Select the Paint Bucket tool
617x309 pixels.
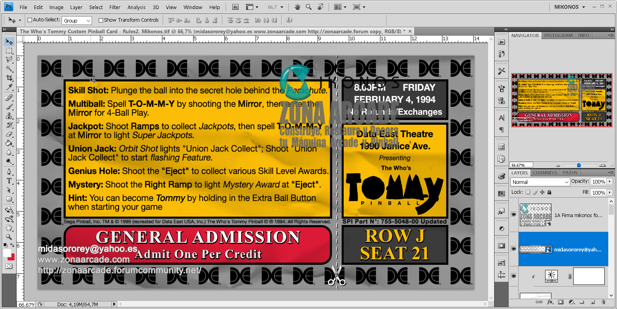click(9, 143)
